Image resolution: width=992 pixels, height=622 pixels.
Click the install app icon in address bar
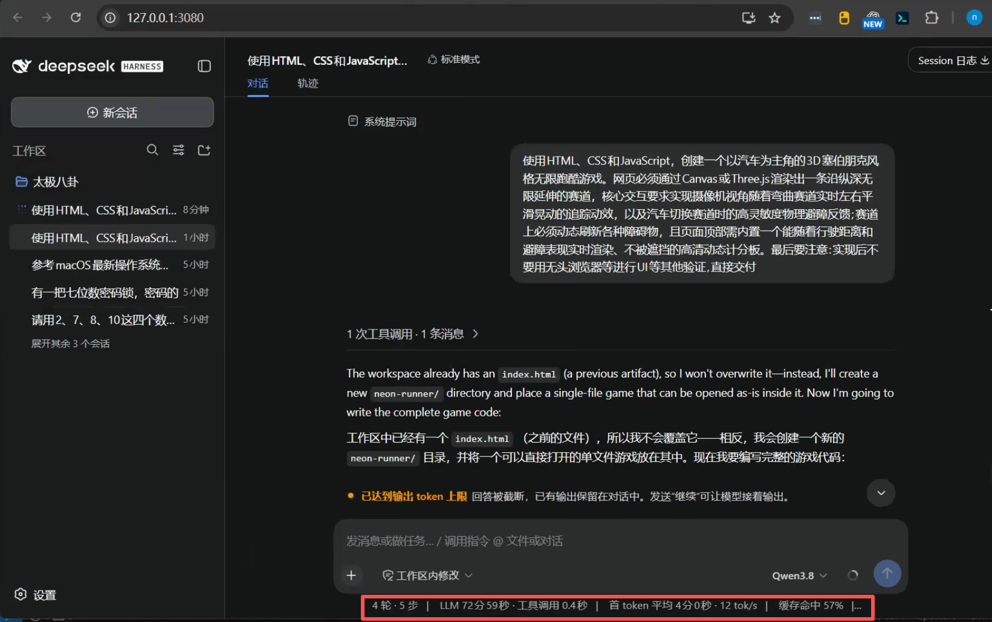748,18
